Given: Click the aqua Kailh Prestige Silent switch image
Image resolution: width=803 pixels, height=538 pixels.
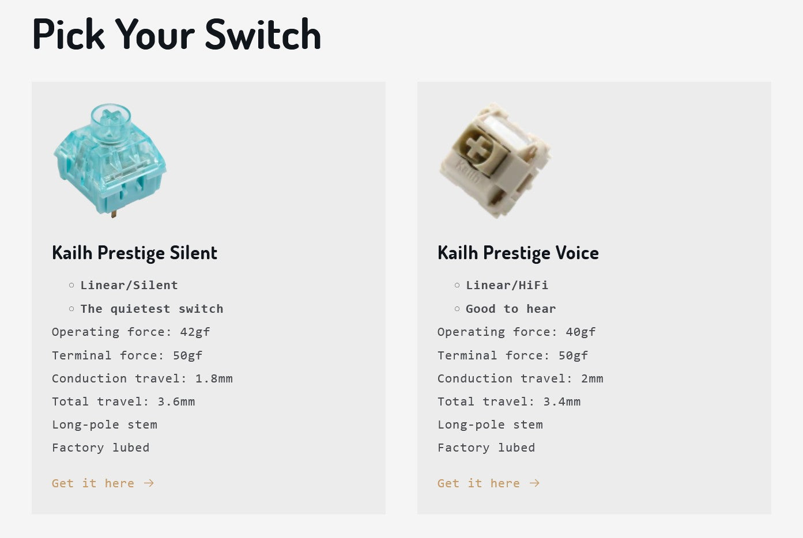Looking at the screenshot, I should click(x=110, y=160).
